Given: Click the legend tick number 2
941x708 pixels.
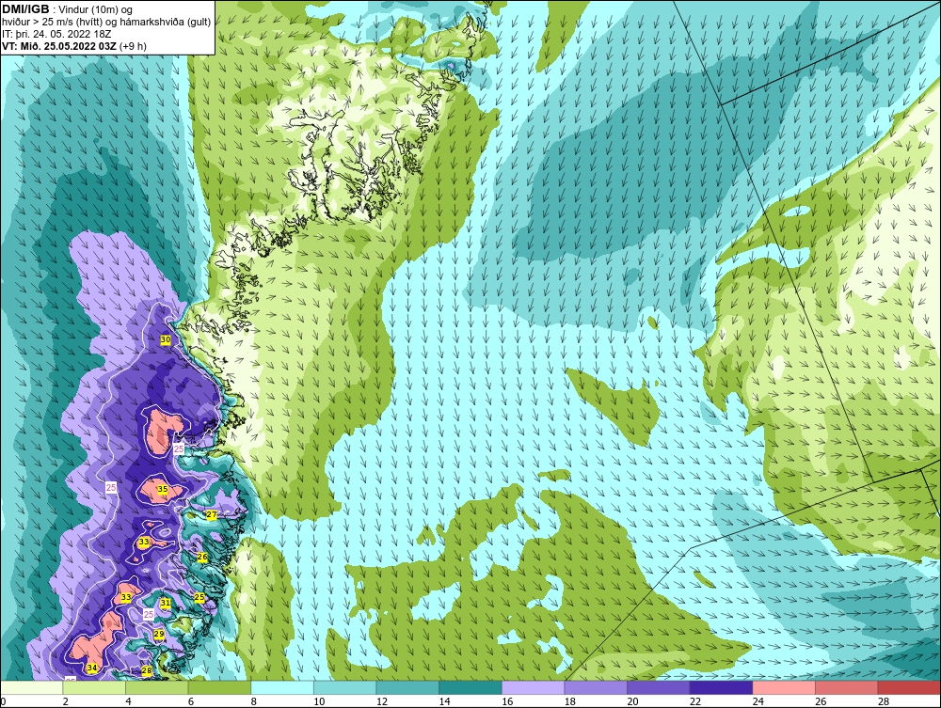Looking at the screenshot, I should coord(66,701).
